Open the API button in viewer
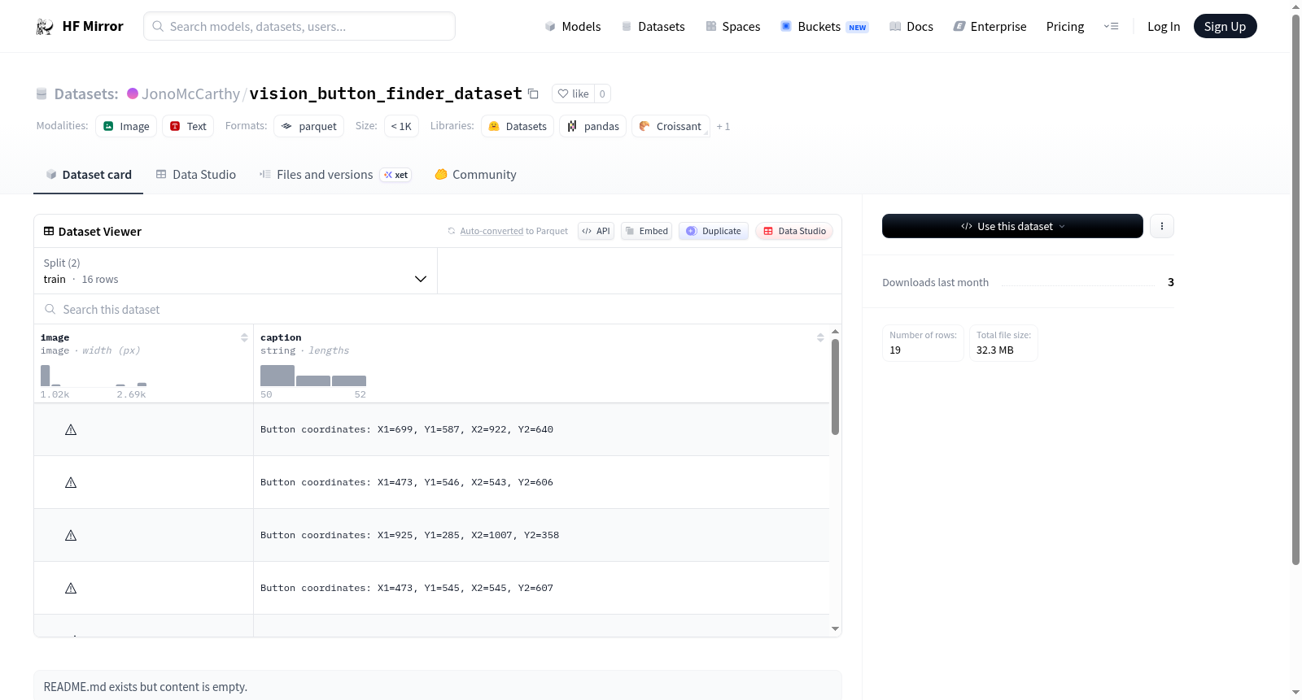Image resolution: width=1302 pixels, height=700 pixels. click(596, 231)
